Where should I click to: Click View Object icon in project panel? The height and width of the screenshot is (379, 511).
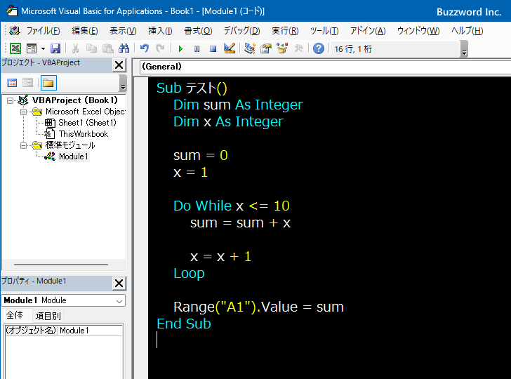coord(27,83)
